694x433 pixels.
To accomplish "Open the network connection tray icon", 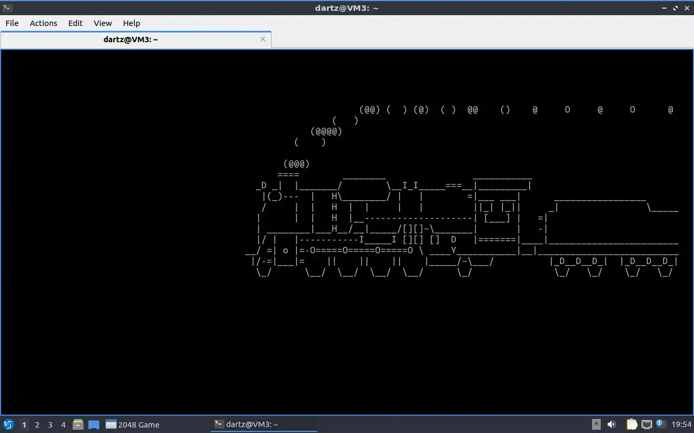I will tap(646, 424).
